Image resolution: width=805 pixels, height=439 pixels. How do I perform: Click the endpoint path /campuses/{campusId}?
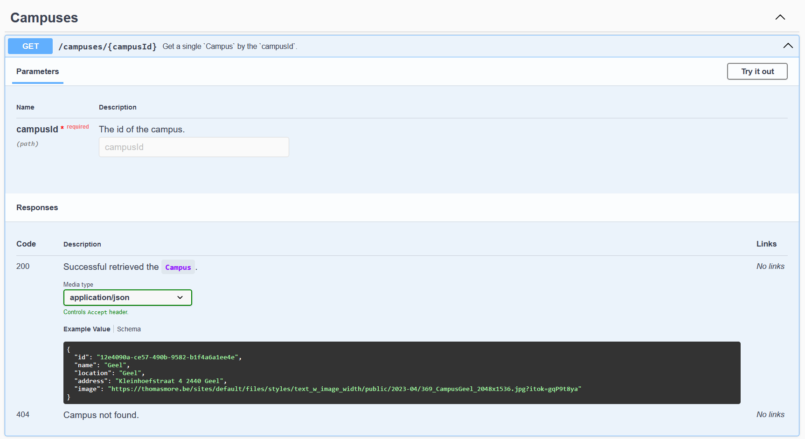coord(107,46)
